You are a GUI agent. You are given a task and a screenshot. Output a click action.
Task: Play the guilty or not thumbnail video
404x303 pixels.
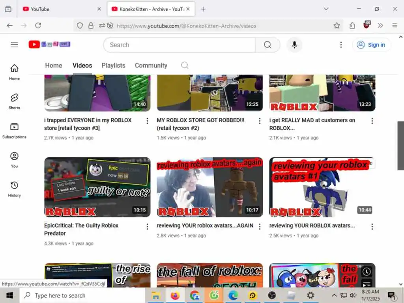97,187
